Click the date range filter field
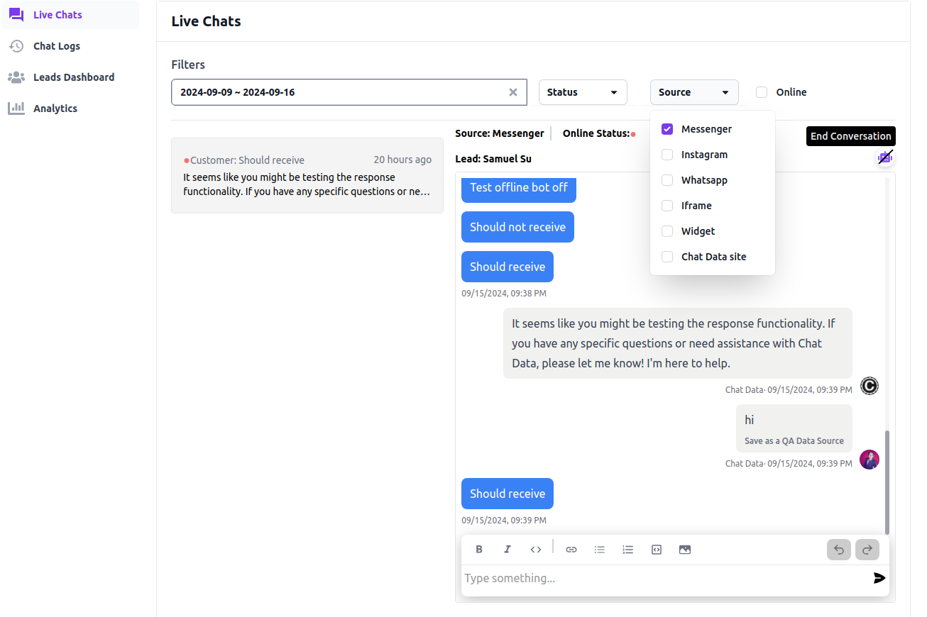 point(349,92)
